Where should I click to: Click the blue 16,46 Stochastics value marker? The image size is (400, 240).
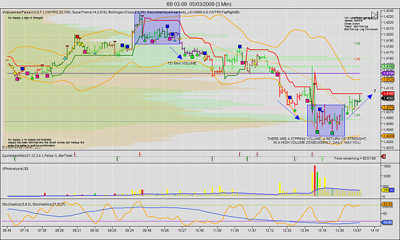point(387,222)
